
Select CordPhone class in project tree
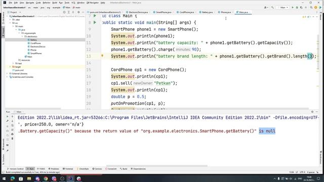[35, 43]
